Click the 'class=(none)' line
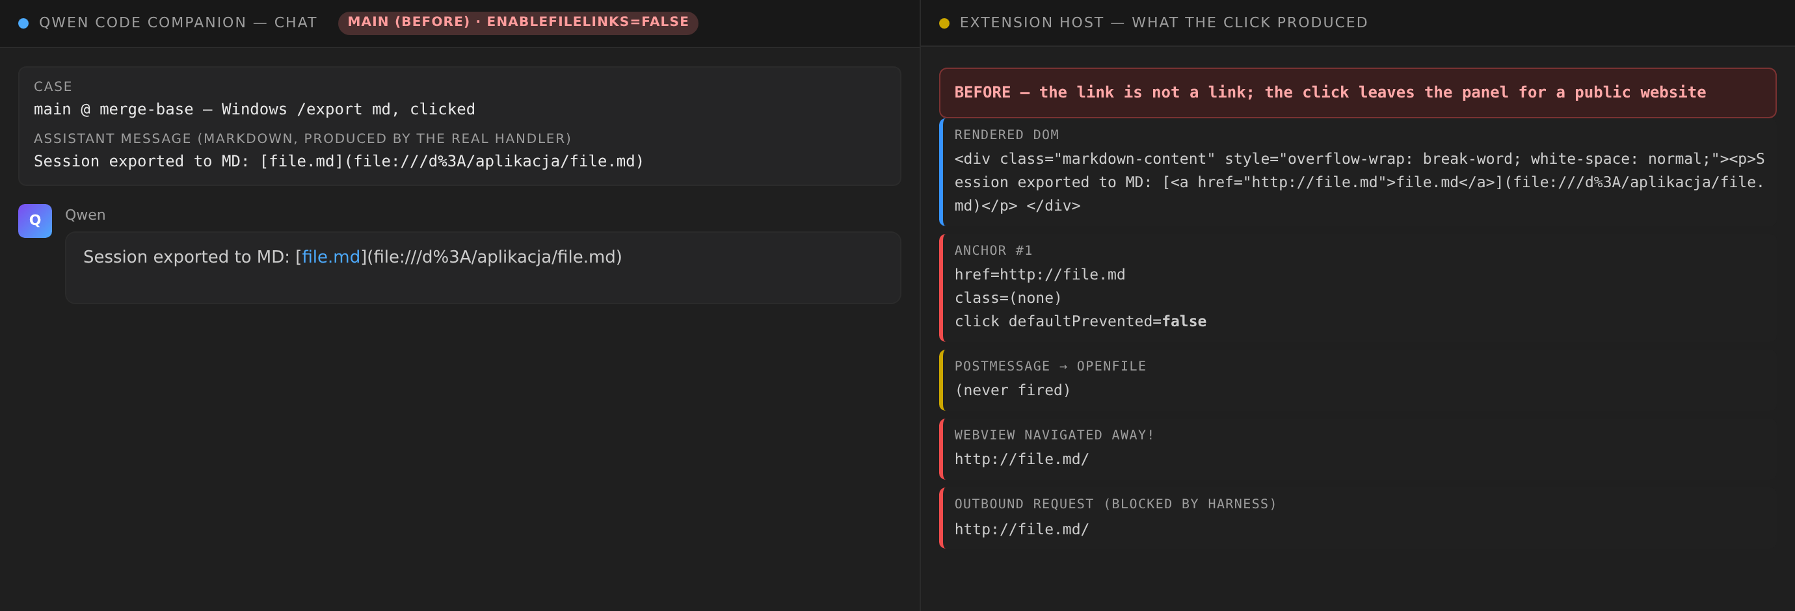This screenshot has height=611, width=1795. (x=1007, y=298)
